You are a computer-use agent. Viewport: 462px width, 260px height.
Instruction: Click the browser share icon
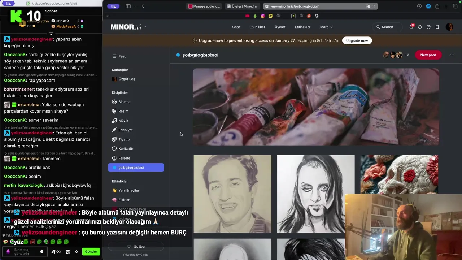437,6
